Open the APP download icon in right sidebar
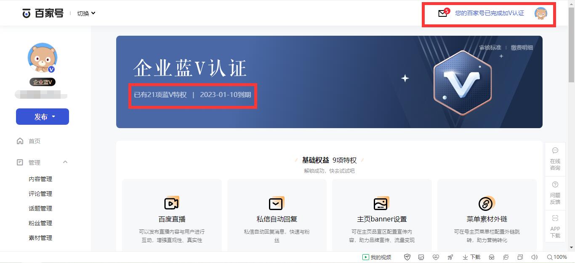The width and height of the screenshot is (575, 263). coord(555,217)
